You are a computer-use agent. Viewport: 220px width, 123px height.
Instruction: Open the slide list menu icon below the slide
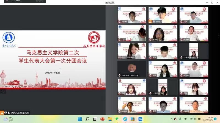pos(3,91)
